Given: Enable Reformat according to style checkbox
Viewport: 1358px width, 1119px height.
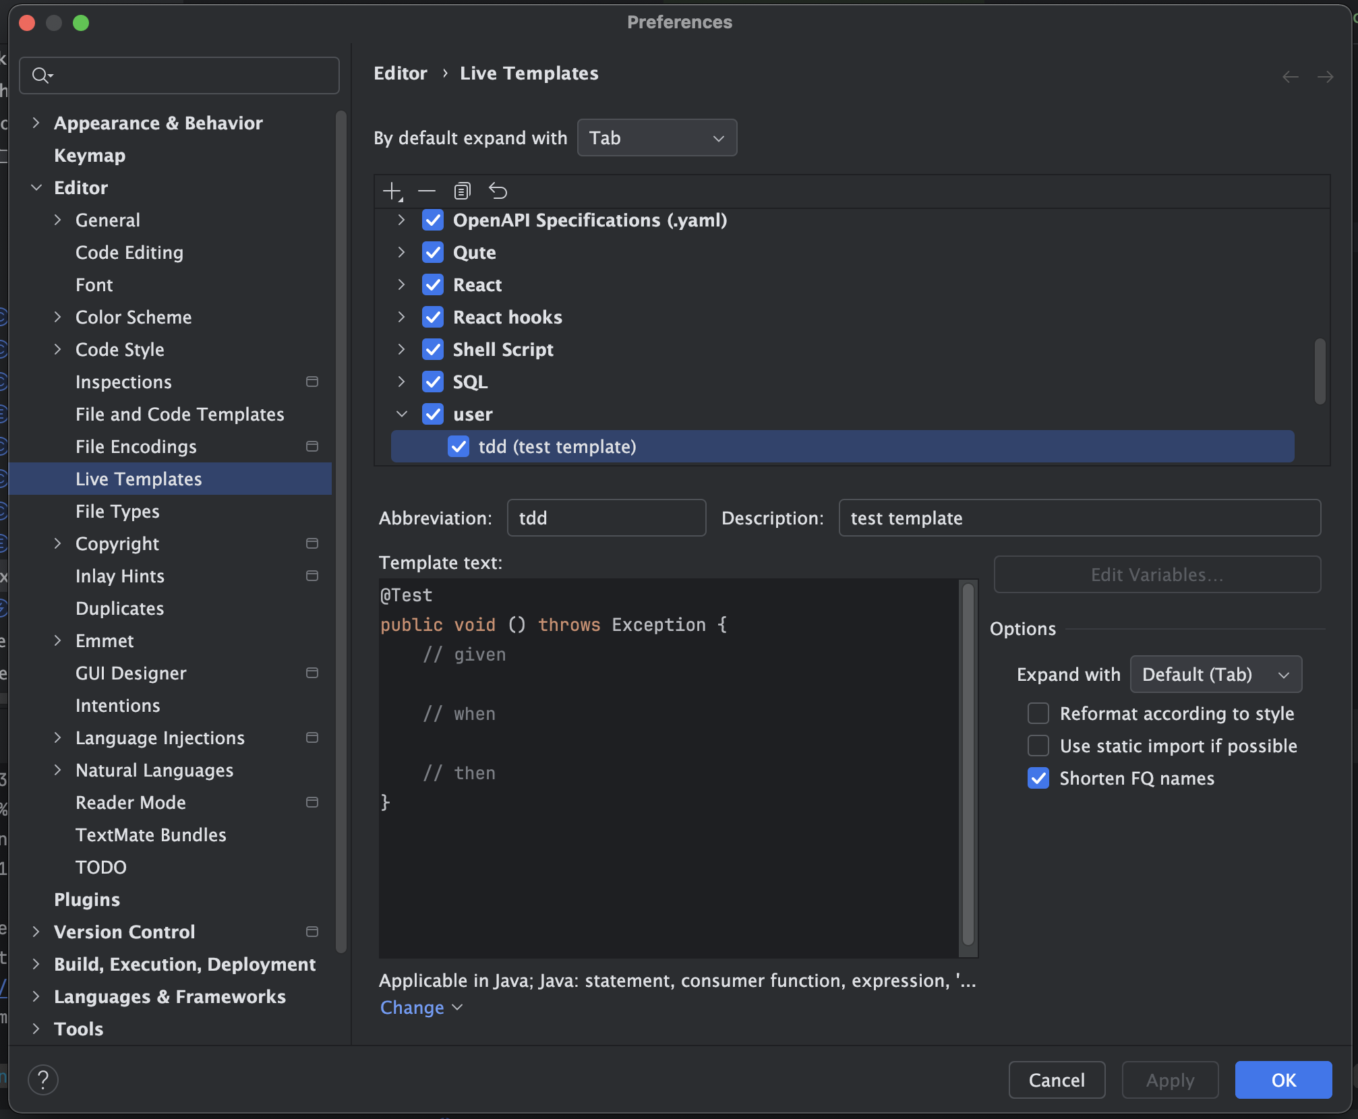Looking at the screenshot, I should tap(1038, 713).
